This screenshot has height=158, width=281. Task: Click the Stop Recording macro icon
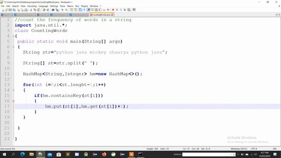[117, 10]
